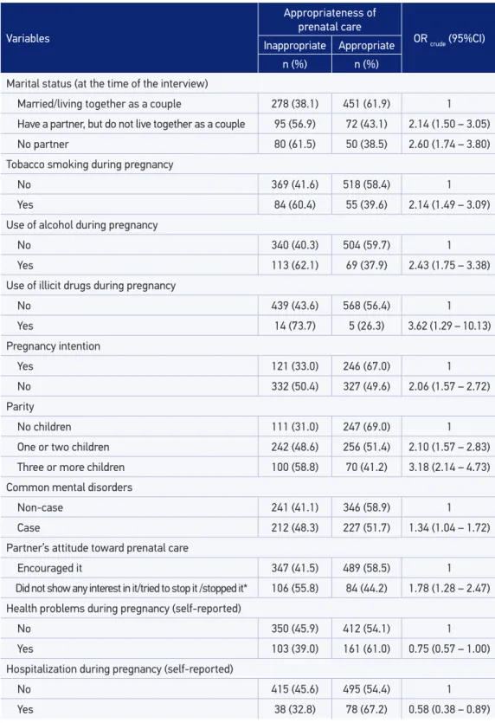The image size is (495, 723).
Task: Click the 2.43 (1.75 – 3.38) odds ratio
Action: (449, 265)
